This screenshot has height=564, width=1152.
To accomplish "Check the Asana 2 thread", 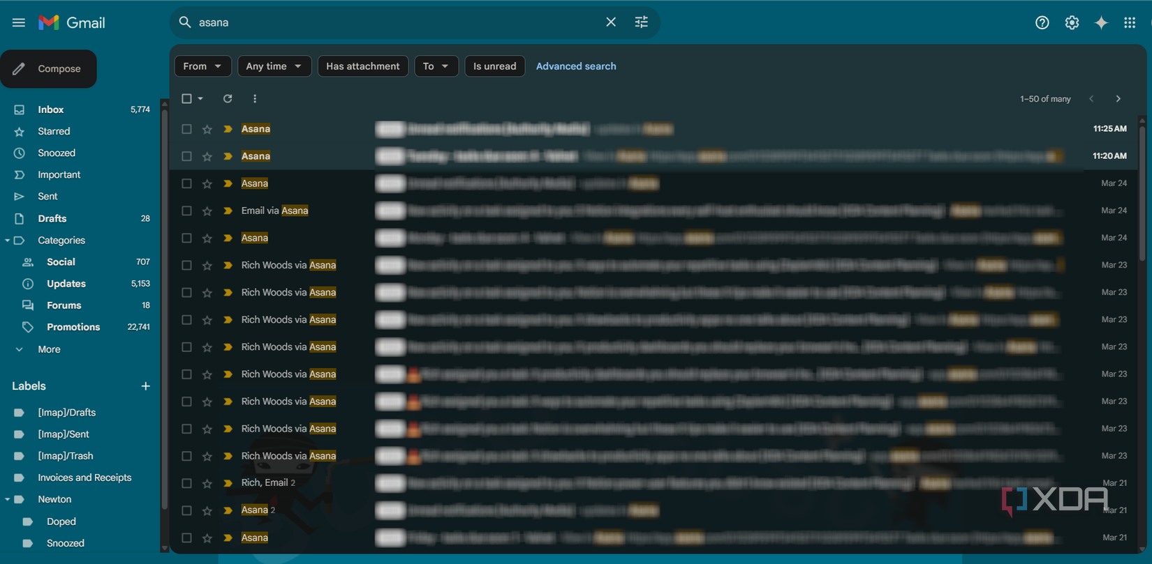I will coord(186,510).
